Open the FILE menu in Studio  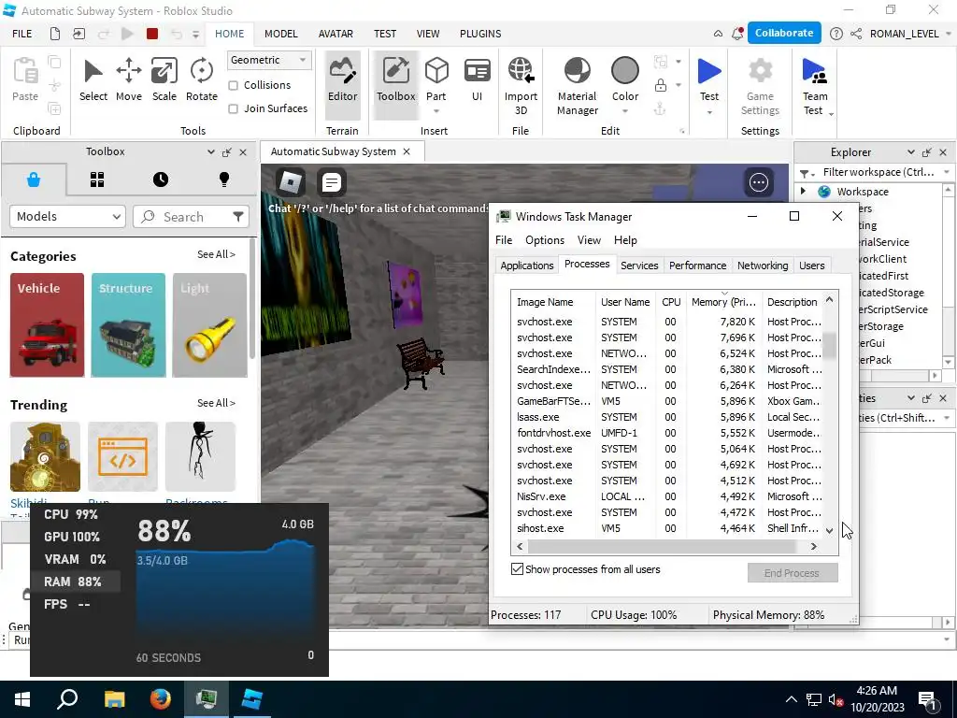pyautogui.click(x=22, y=34)
